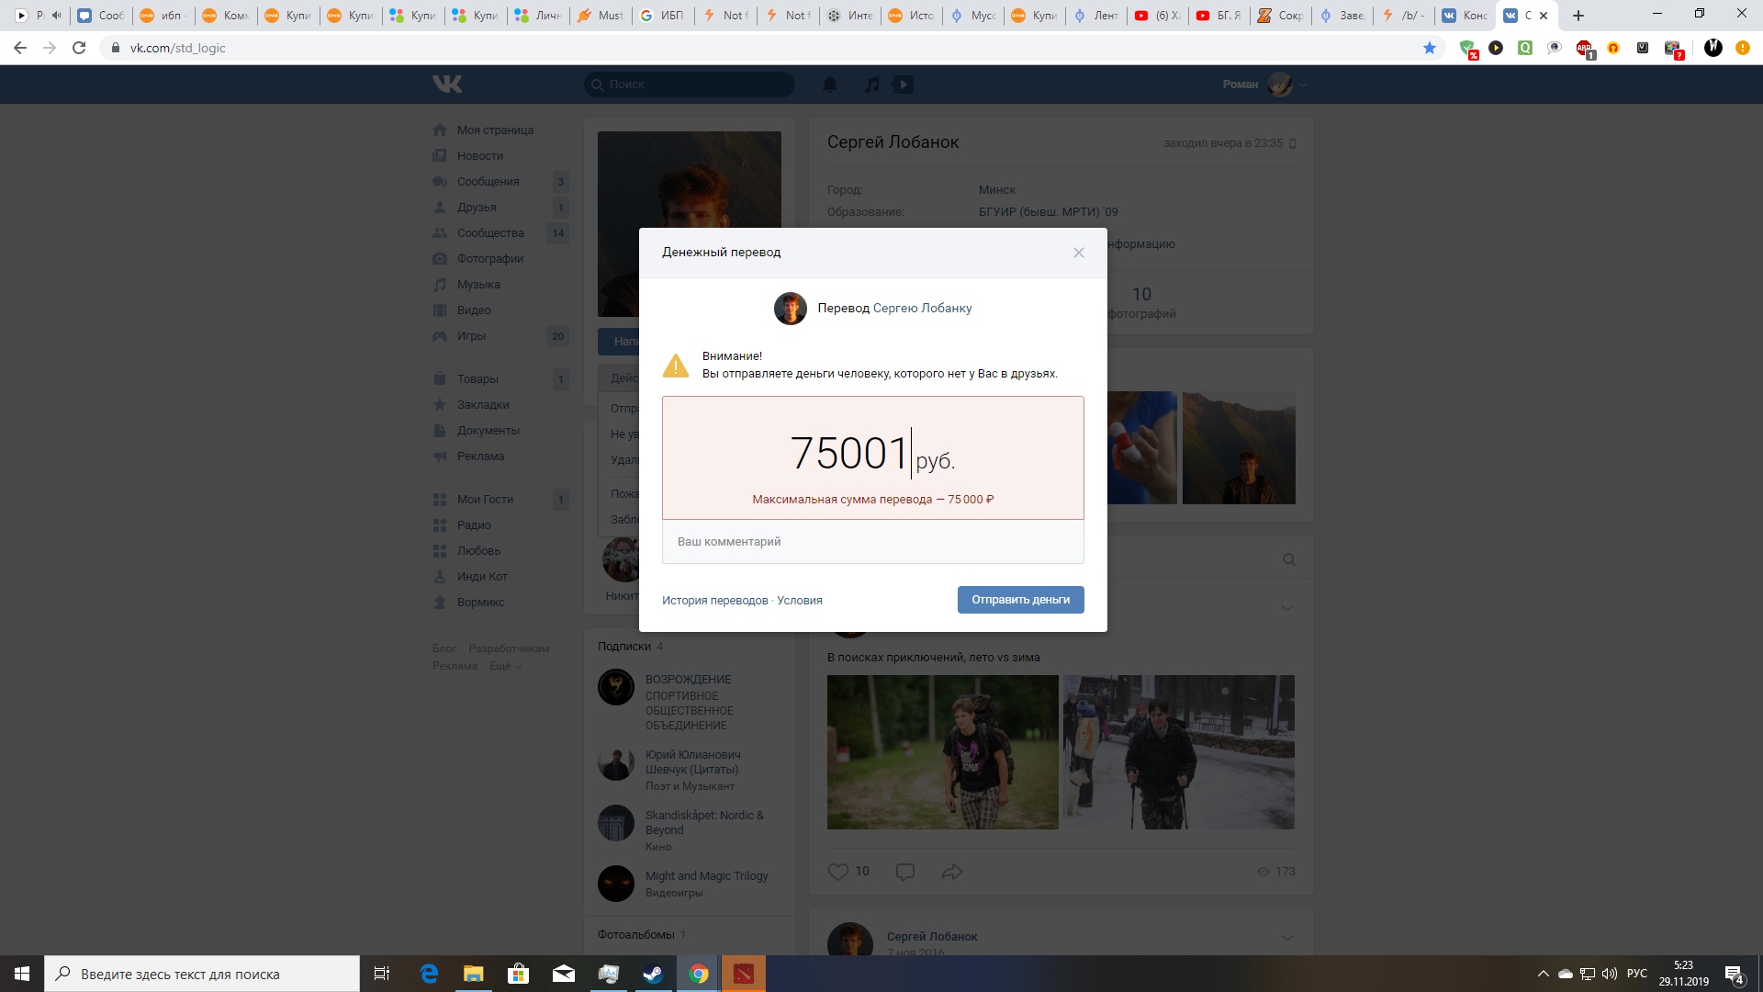Open the Фотоальбомы section header

click(x=636, y=935)
